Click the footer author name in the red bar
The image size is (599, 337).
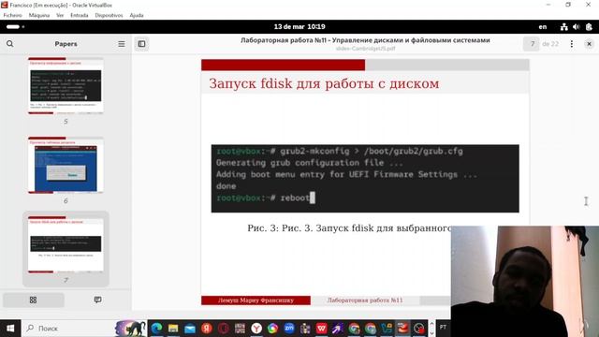[x=256, y=300]
